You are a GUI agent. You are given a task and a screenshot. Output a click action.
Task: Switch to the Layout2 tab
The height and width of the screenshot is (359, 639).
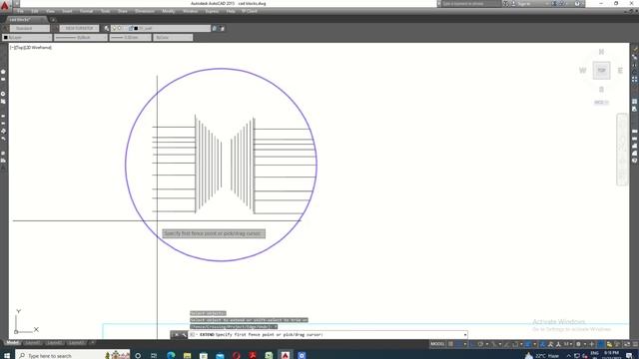(54, 343)
